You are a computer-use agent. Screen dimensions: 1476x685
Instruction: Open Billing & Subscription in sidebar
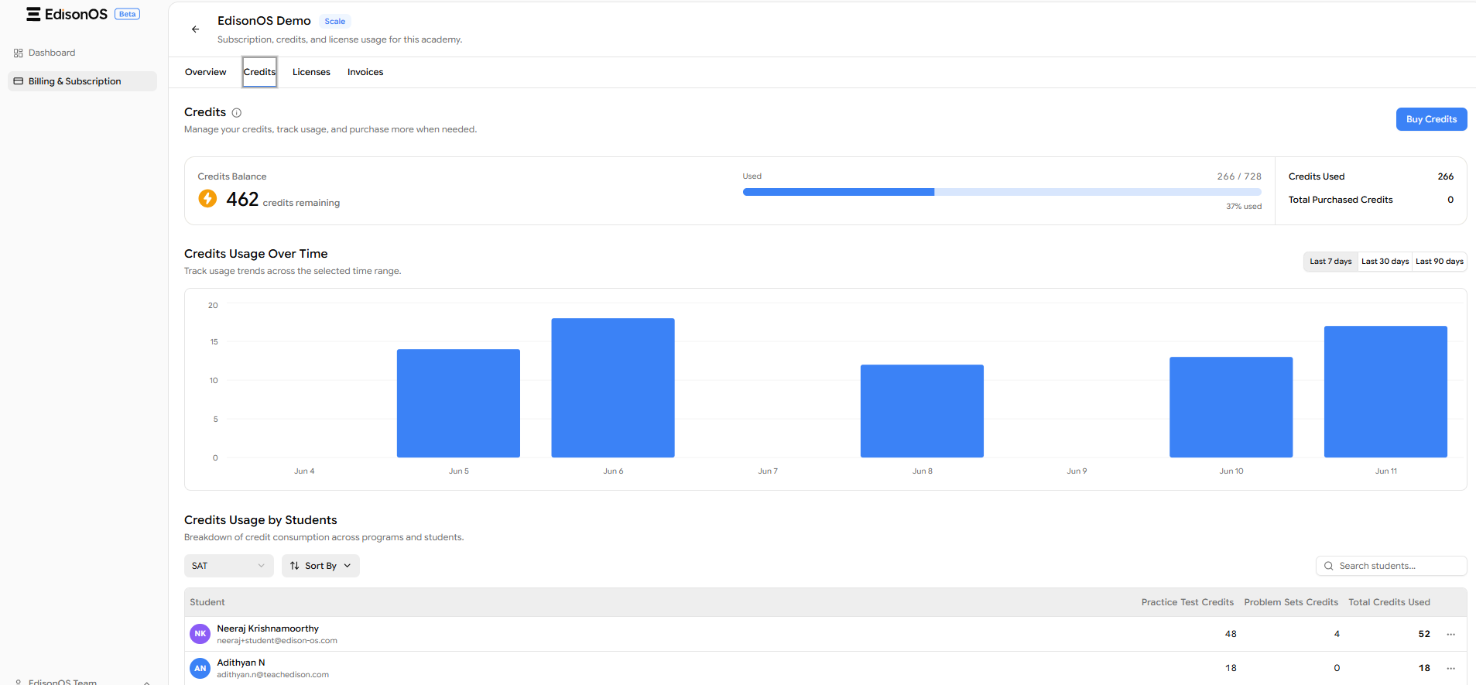click(x=82, y=81)
